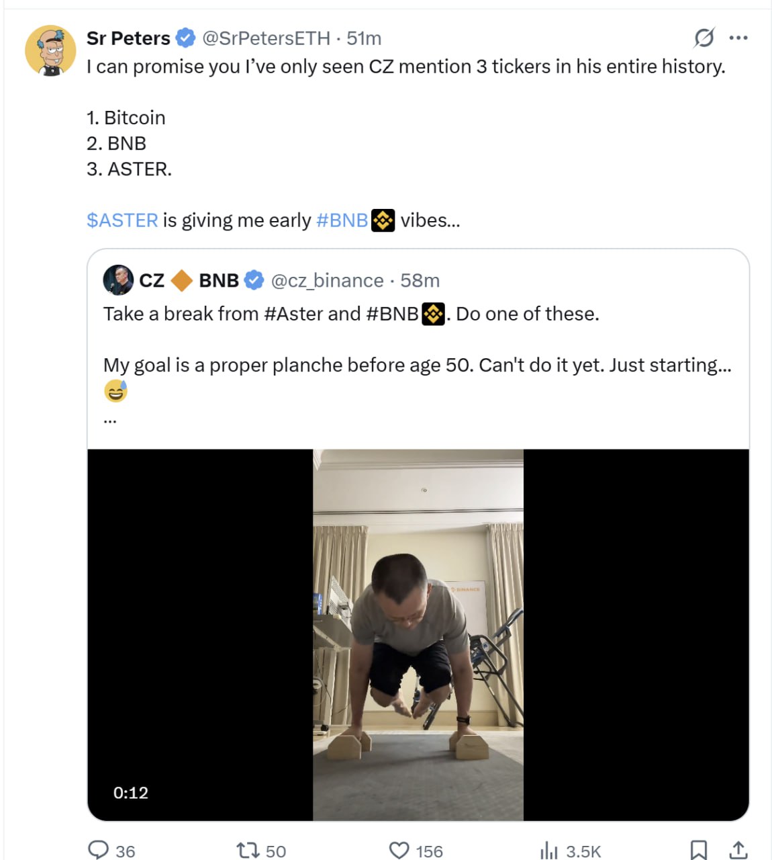Viewport: 772px width, 860px height.
Task: Click Sr Peters blue verified badge
Action: (x=185, y=38)
